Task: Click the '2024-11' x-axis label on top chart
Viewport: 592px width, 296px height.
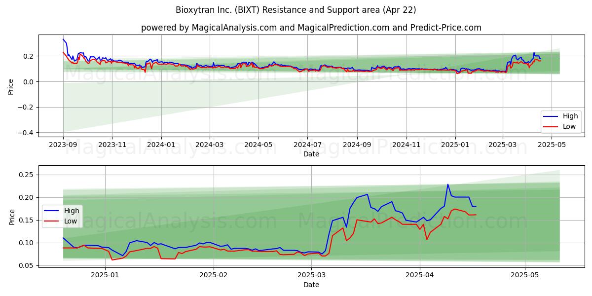Action: 406,145
